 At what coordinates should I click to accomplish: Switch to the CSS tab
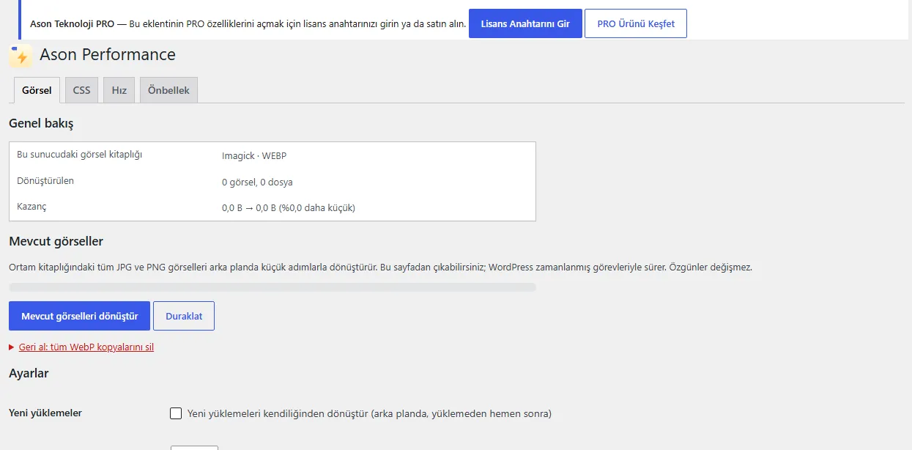point(81,90)
